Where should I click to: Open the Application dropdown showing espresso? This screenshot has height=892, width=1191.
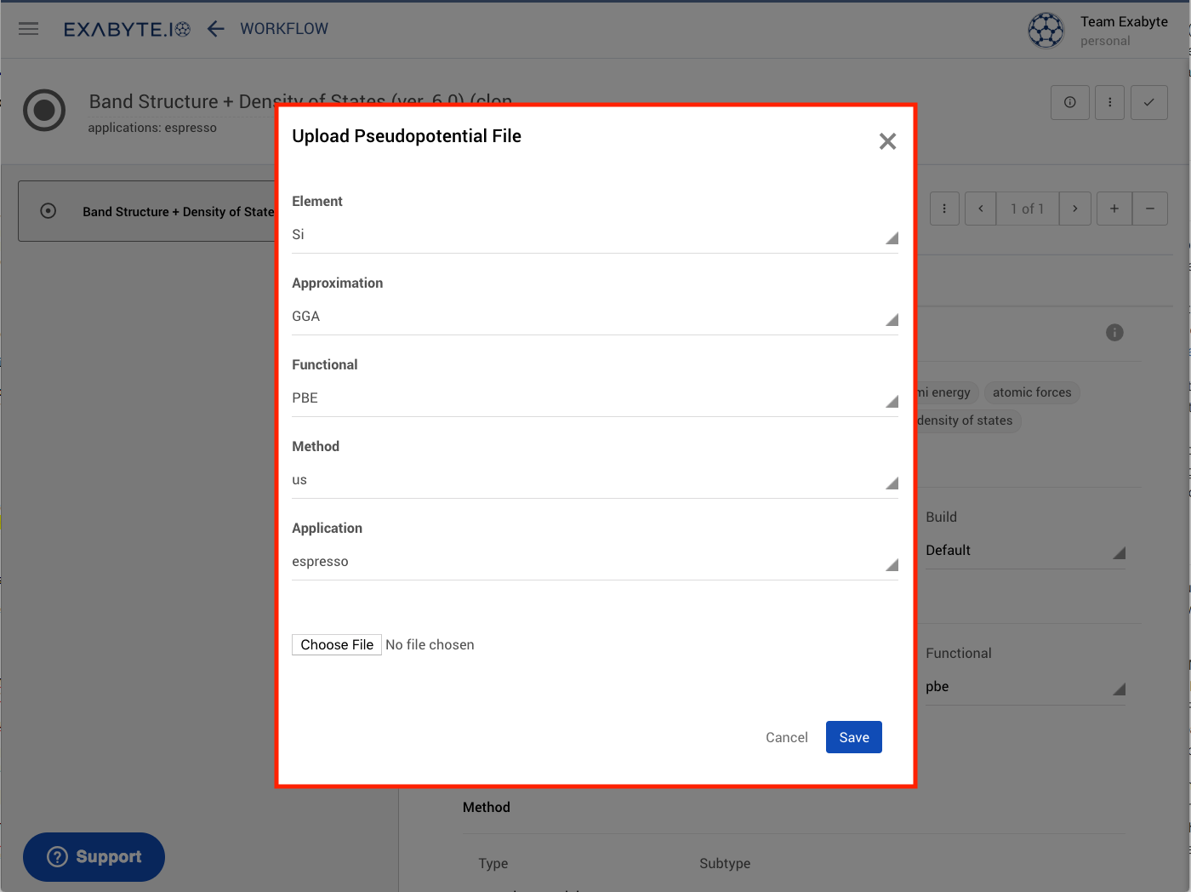click(594, 562)
